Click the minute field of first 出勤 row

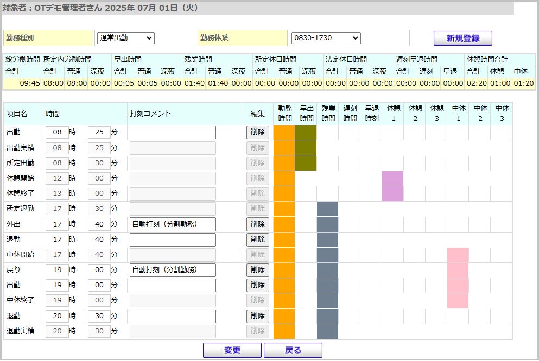(99, 132)
